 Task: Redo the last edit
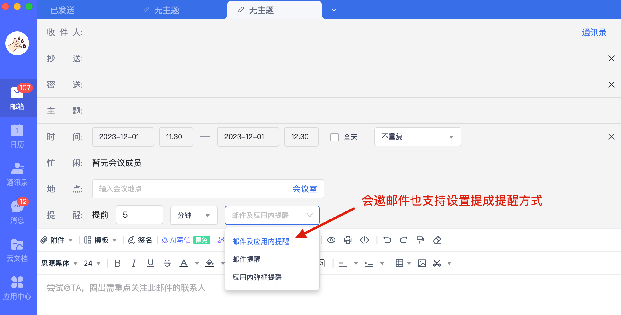click(404, 240)
